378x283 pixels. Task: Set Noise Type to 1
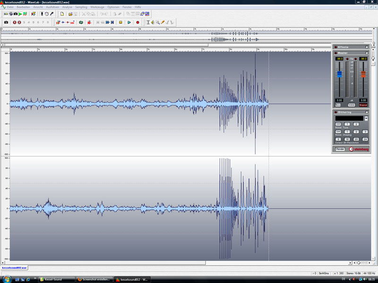[x=347, y=124]
